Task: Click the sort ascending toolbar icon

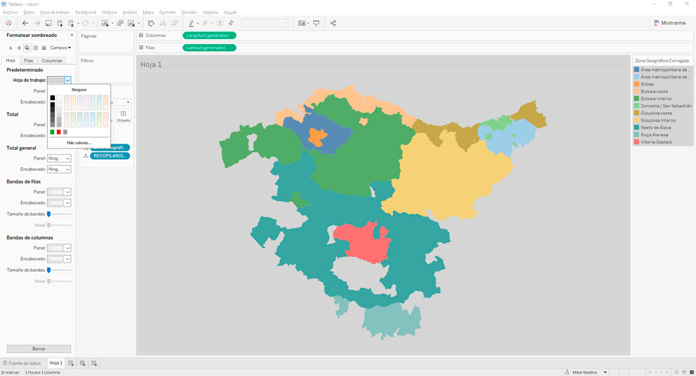Action: click(x=163, y=23)
